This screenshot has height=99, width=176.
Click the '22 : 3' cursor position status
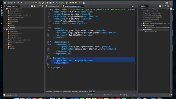(123, 95)
